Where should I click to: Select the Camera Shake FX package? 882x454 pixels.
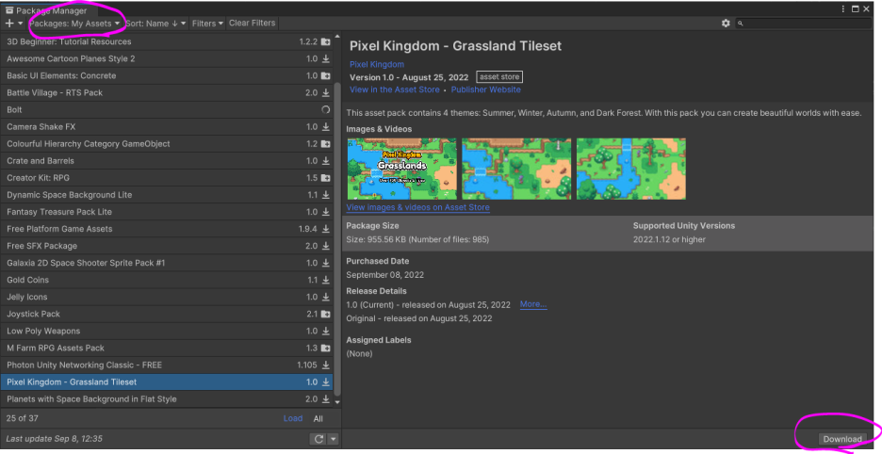pyautogui.click(x=167, y=126)
